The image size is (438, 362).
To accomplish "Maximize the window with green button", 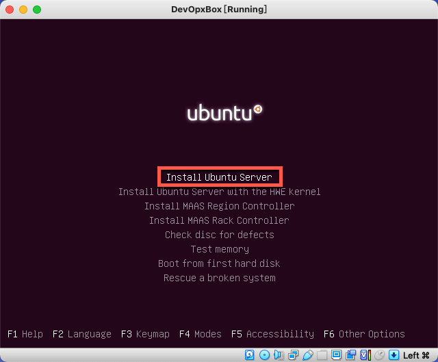I will (37, 10).
